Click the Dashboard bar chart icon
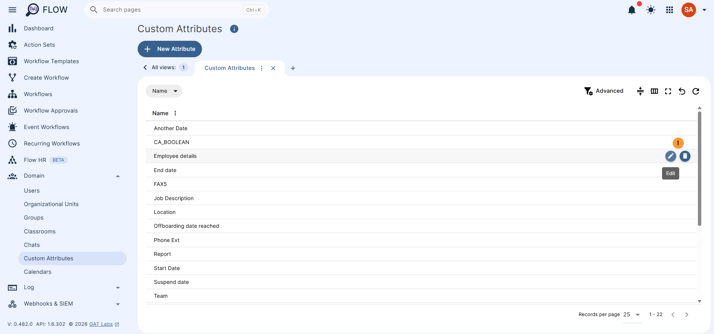The height and width of the screenshot is (334, 714). tap(12, 28)
